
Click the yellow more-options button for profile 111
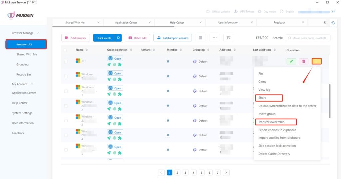coord(317,61)
